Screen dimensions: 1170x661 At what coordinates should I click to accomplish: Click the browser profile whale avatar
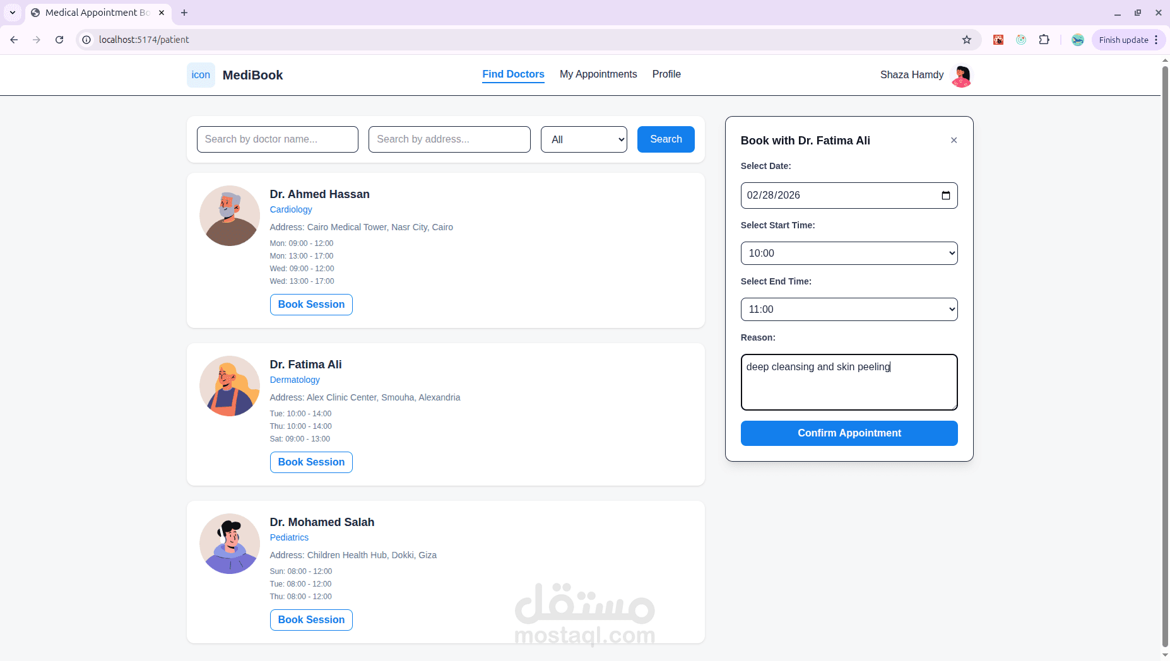click(x=1078, y=39)
